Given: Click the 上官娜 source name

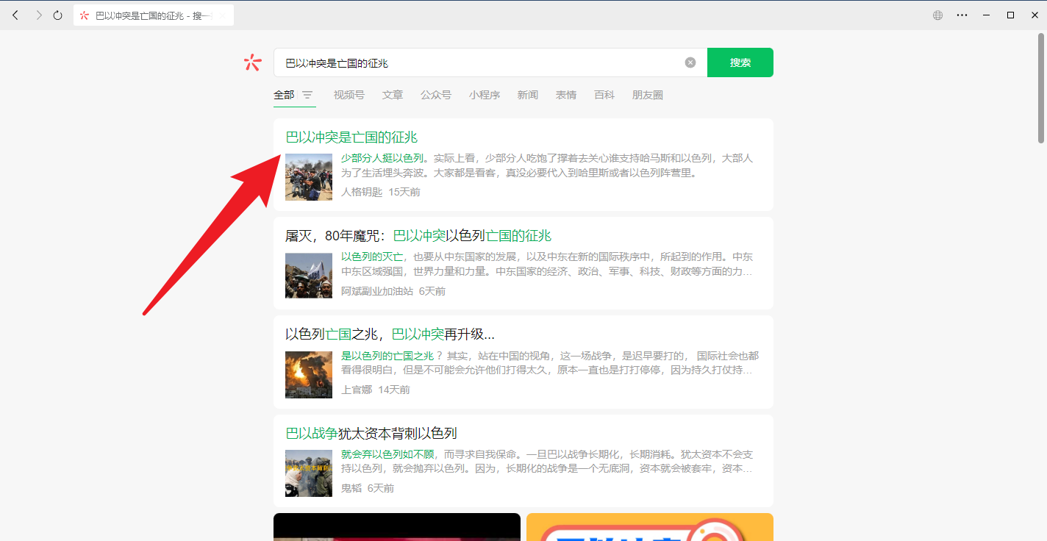Looking at the screenshot, I should tap(357, 390).
